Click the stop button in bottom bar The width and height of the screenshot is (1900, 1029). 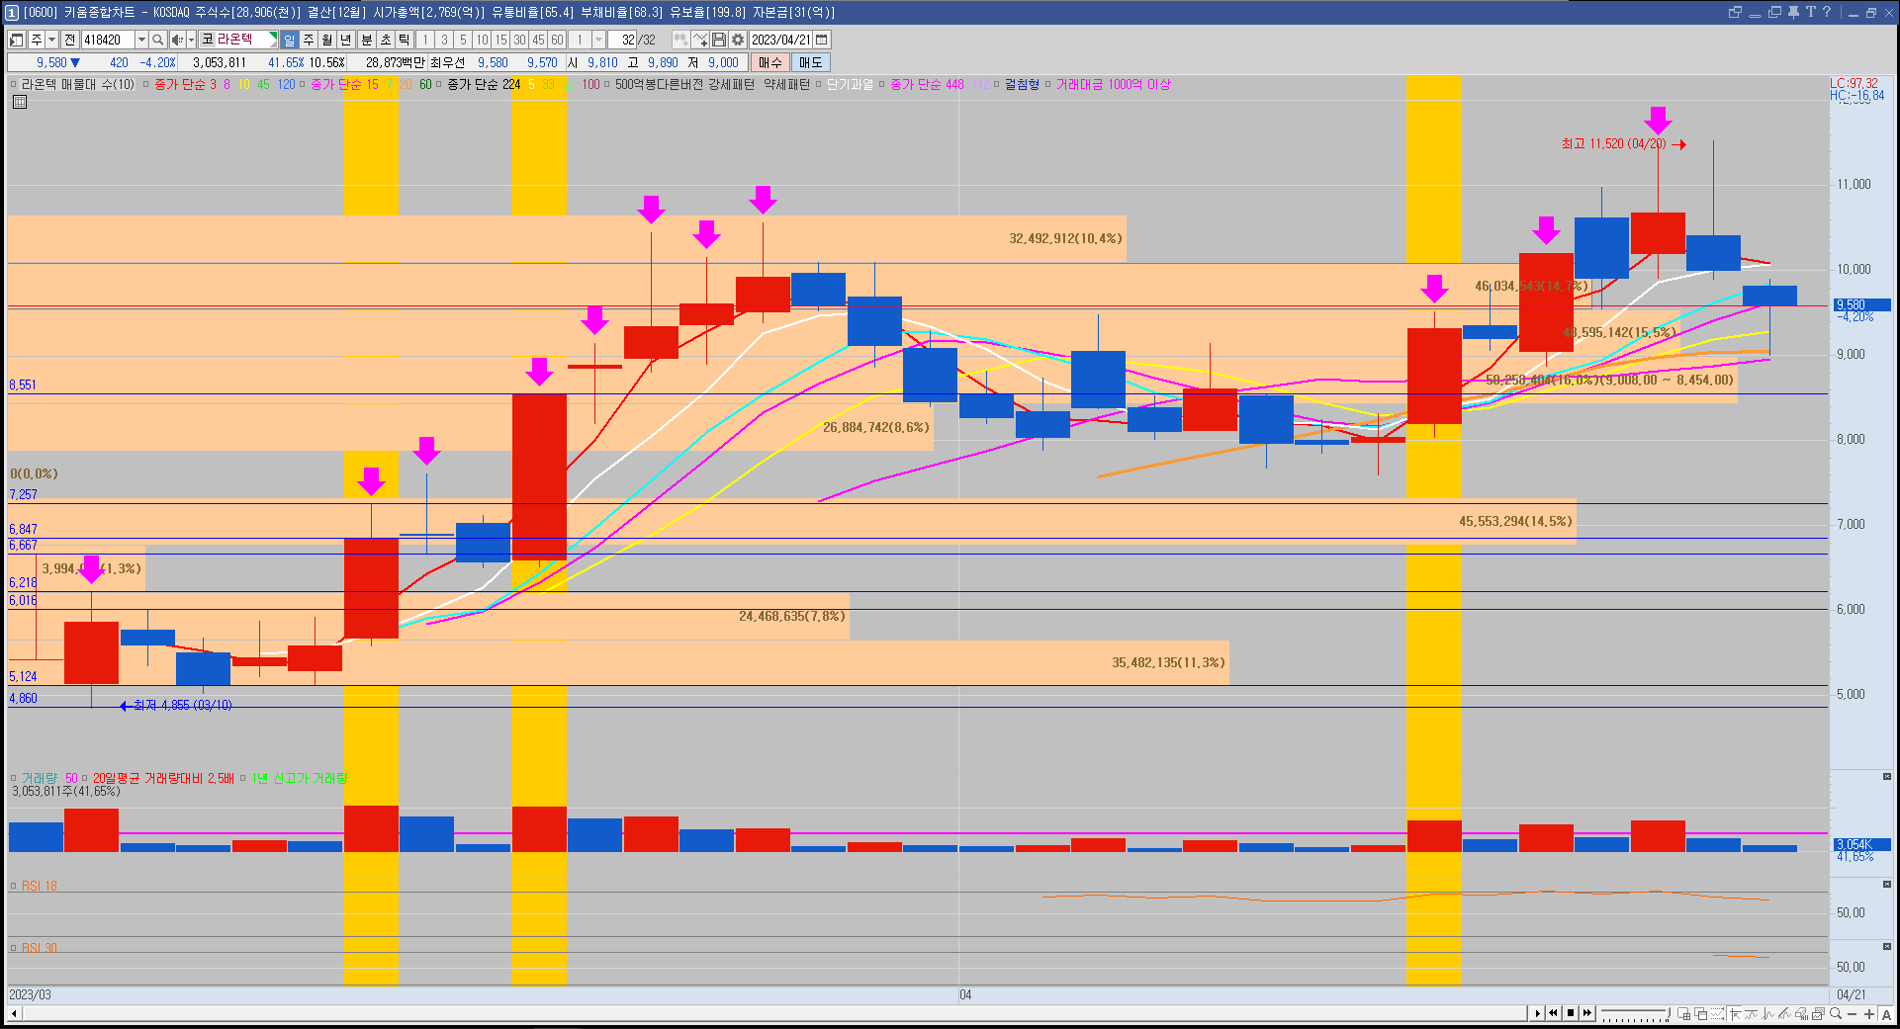coord(1571,1013)
